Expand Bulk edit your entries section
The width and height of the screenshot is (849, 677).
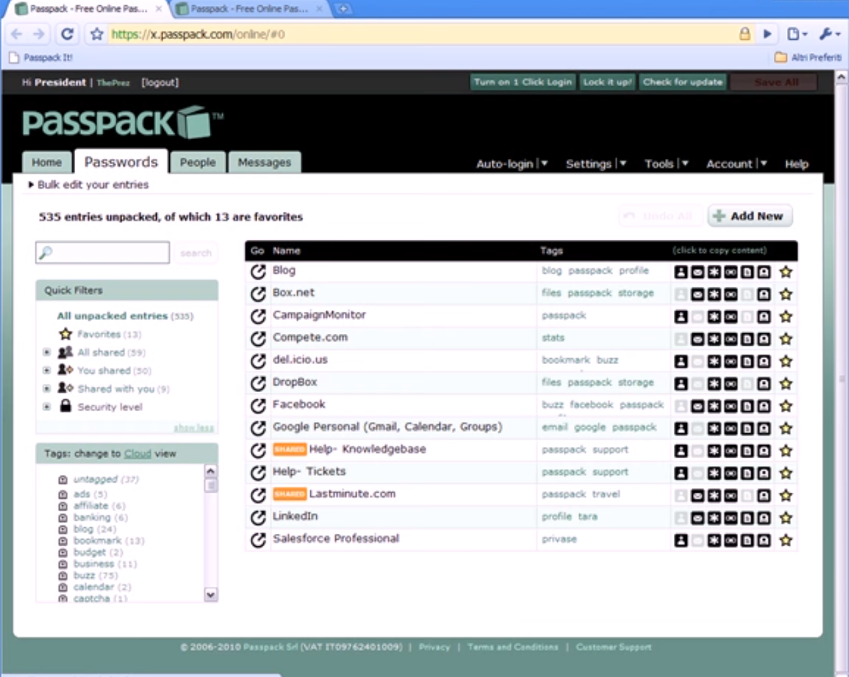[31, 185]
